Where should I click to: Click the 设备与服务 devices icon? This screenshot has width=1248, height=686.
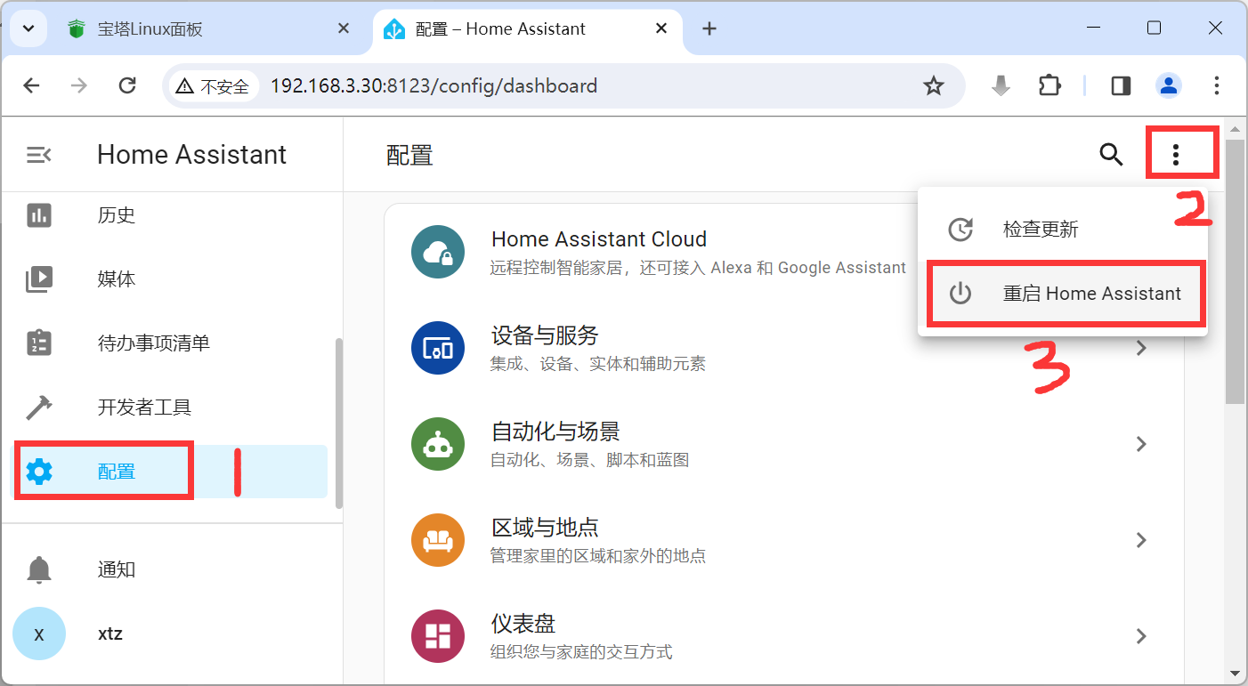pos(438,348)
